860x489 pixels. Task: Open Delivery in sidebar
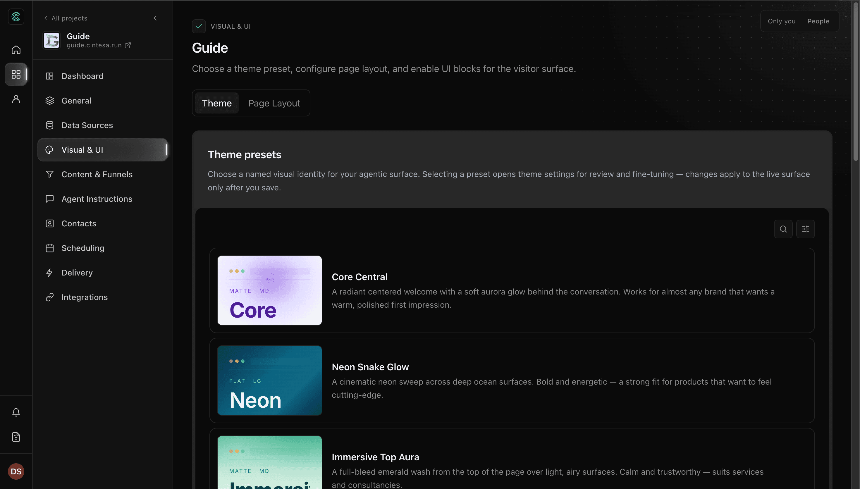tap(103, 272)
